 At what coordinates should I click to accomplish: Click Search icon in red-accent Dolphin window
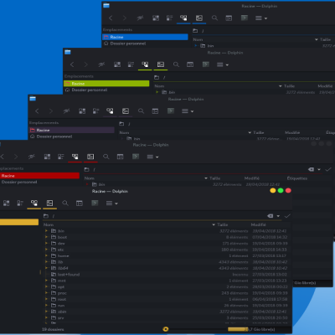point(106,157)
